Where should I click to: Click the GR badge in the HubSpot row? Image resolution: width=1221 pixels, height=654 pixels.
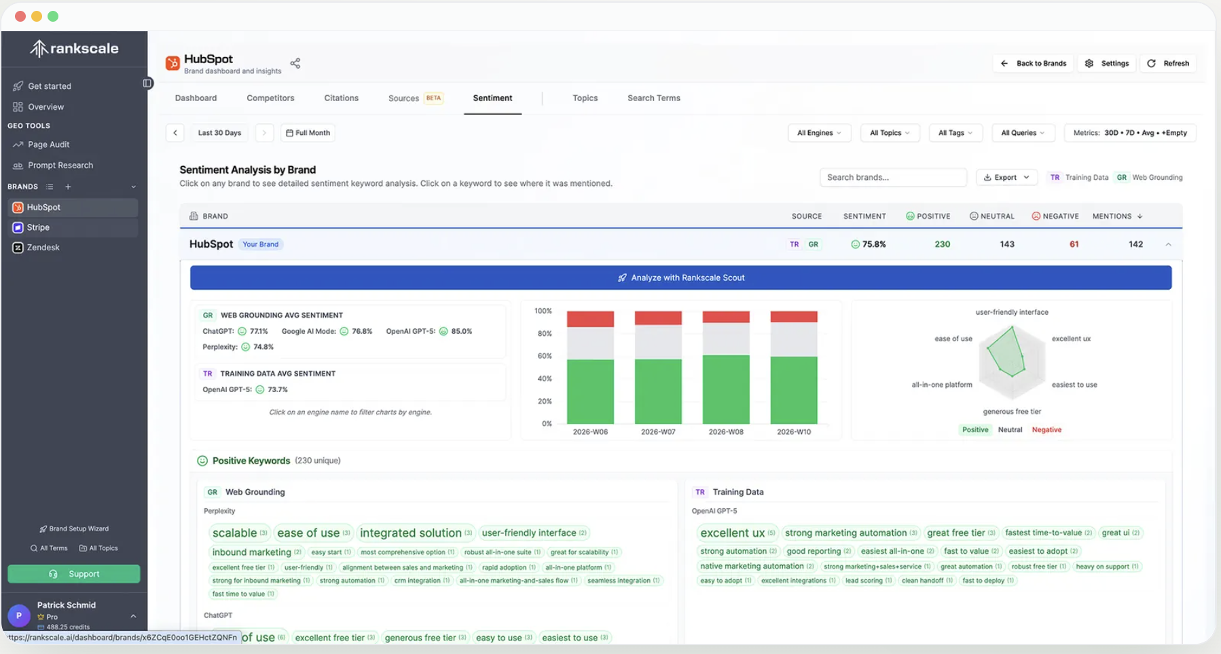point(814,244)
